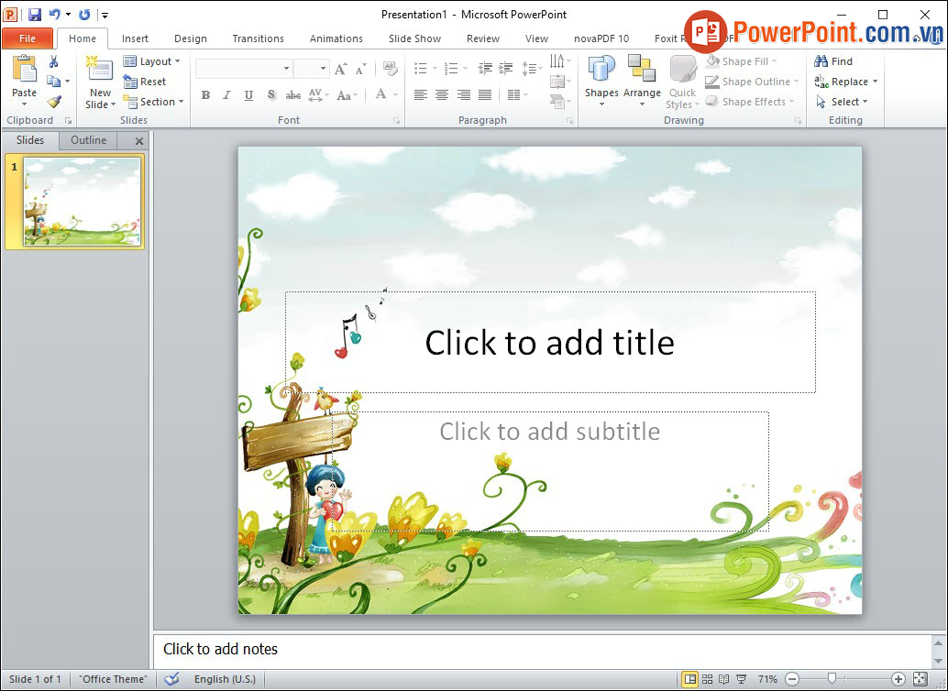Switch to the Outline pane tab
This screenshot has height=691, width=948.
click(89, 140)
